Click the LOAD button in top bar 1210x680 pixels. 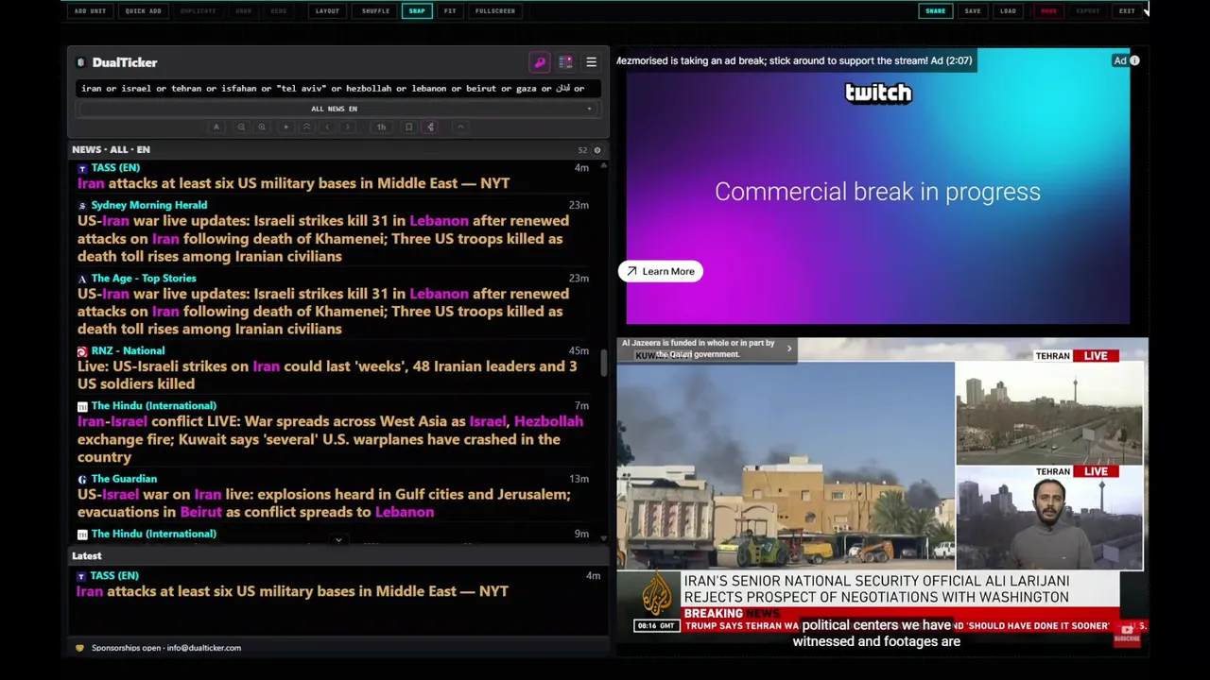pos(1008,11)
